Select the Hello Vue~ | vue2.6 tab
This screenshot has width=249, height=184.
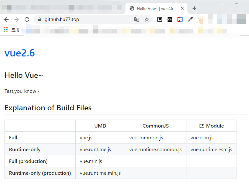[156, 8]
